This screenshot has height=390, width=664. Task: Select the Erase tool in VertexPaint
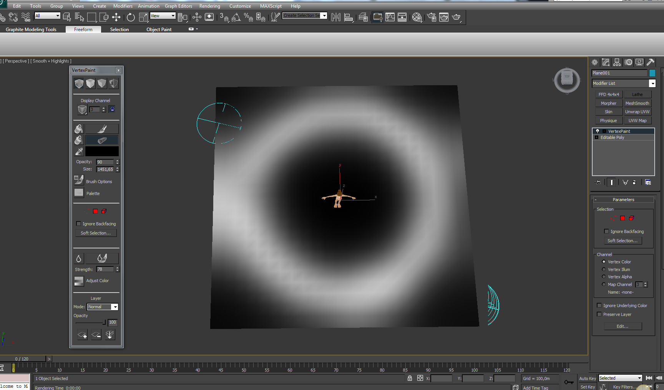tap(102, 140)
